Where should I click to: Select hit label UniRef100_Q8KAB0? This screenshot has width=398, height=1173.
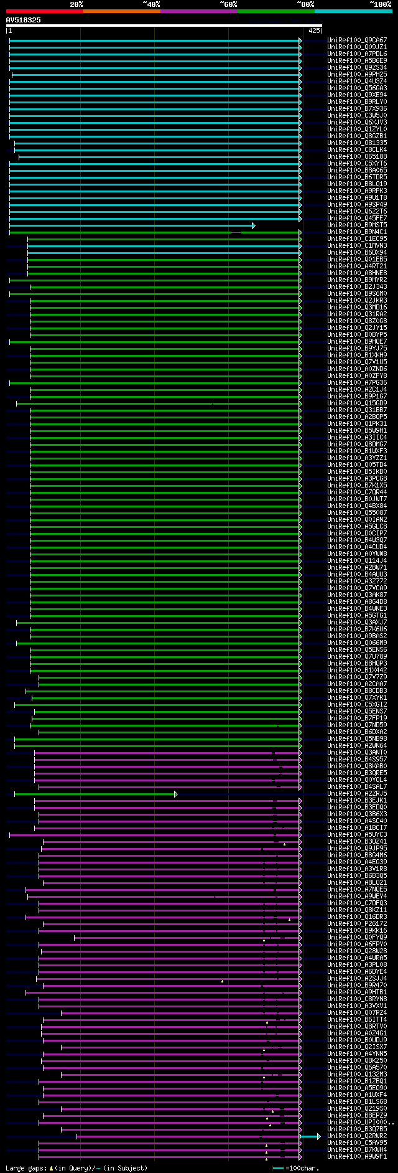357,766
